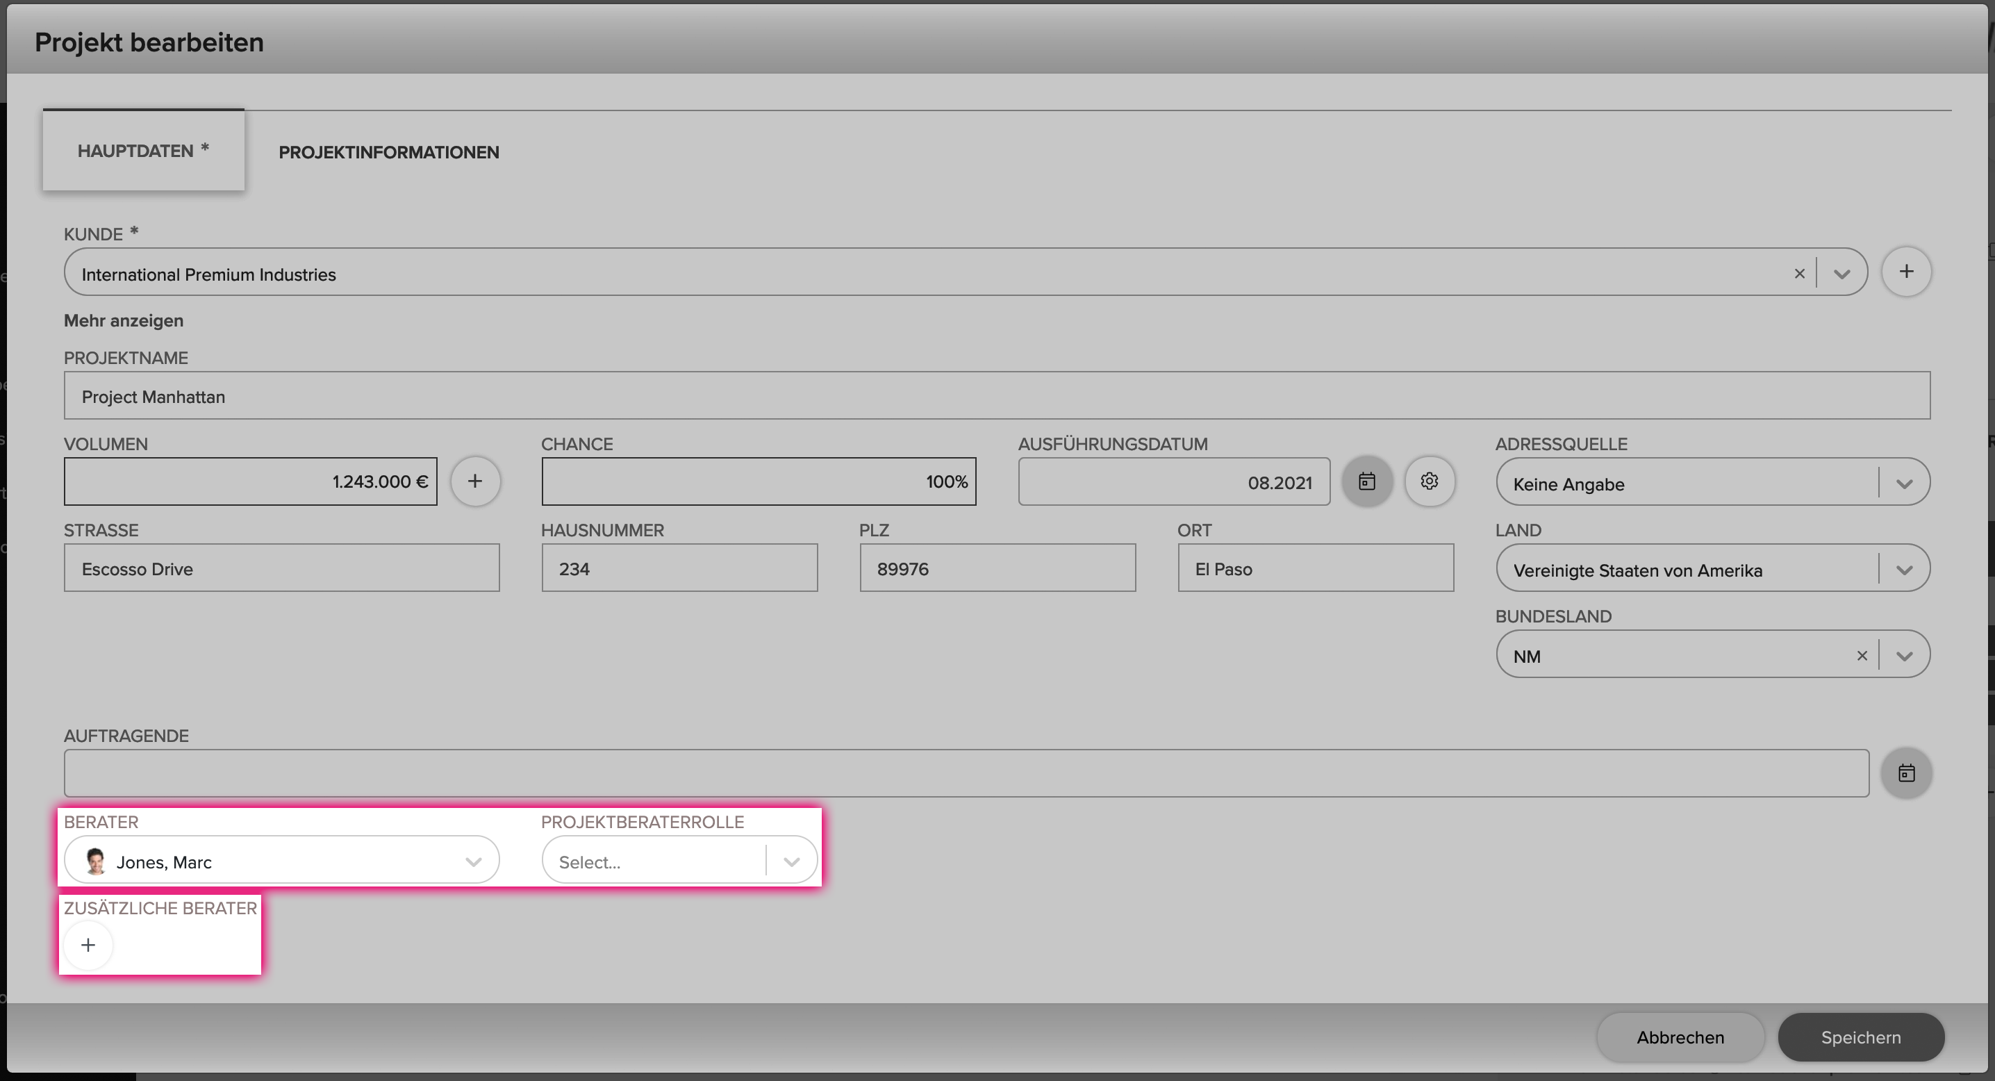
Task: Click the Speichern button
Action: (x=1860, y=1038)
